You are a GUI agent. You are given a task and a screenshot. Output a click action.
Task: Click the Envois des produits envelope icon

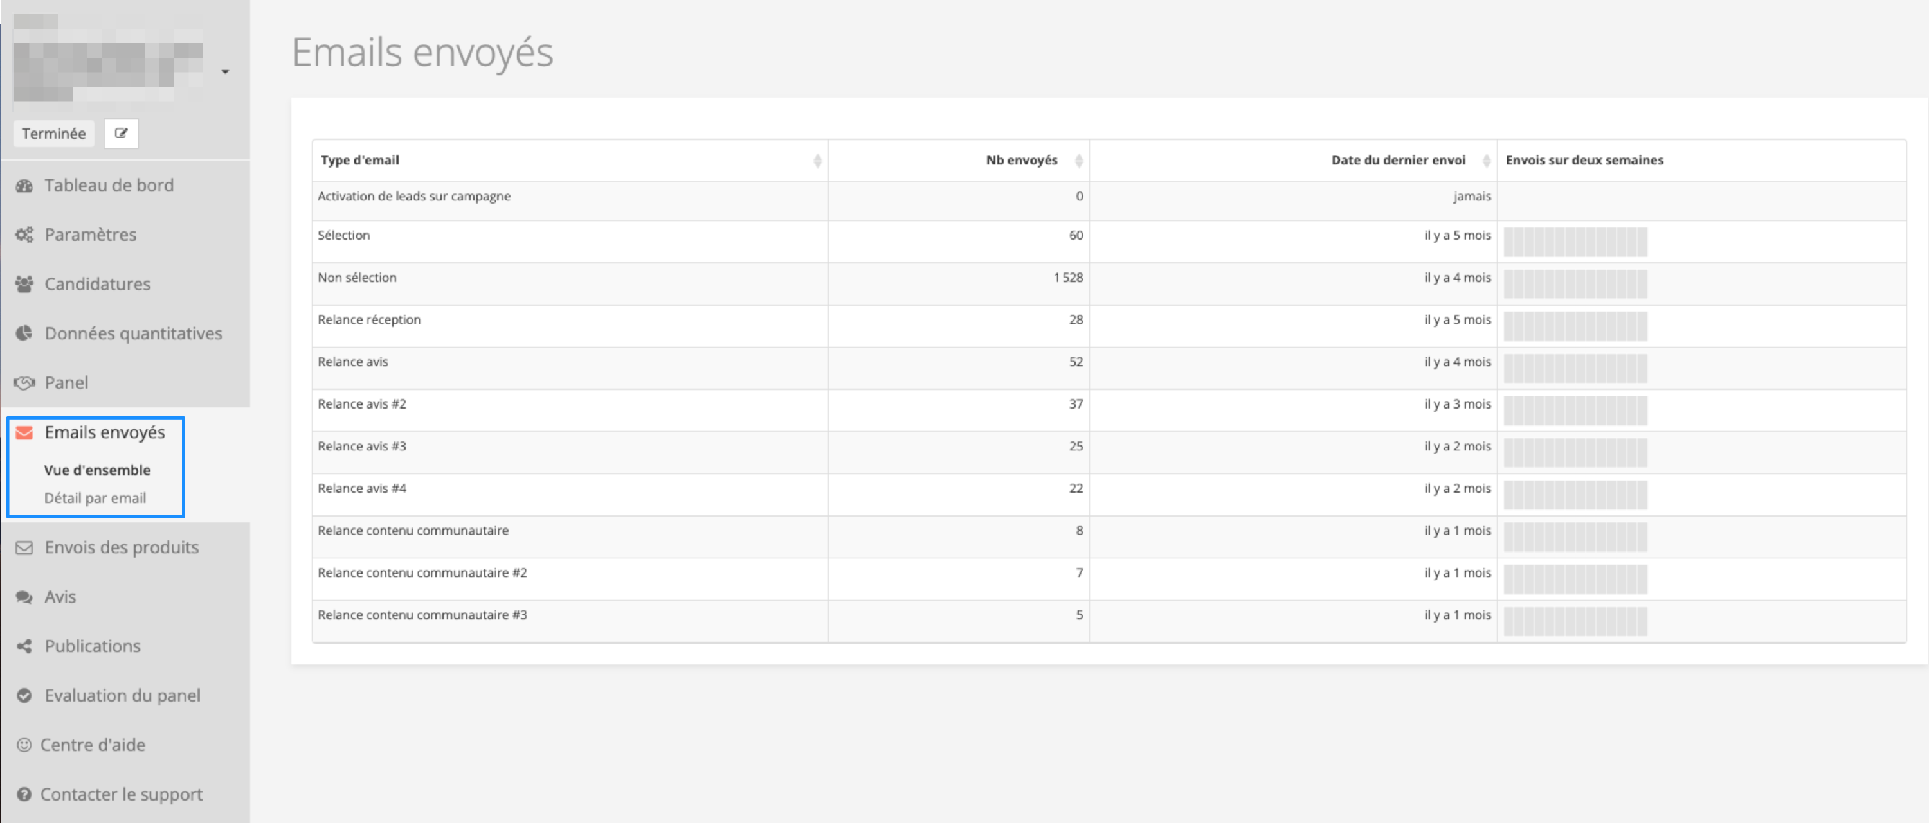click(x=24, y=547)
